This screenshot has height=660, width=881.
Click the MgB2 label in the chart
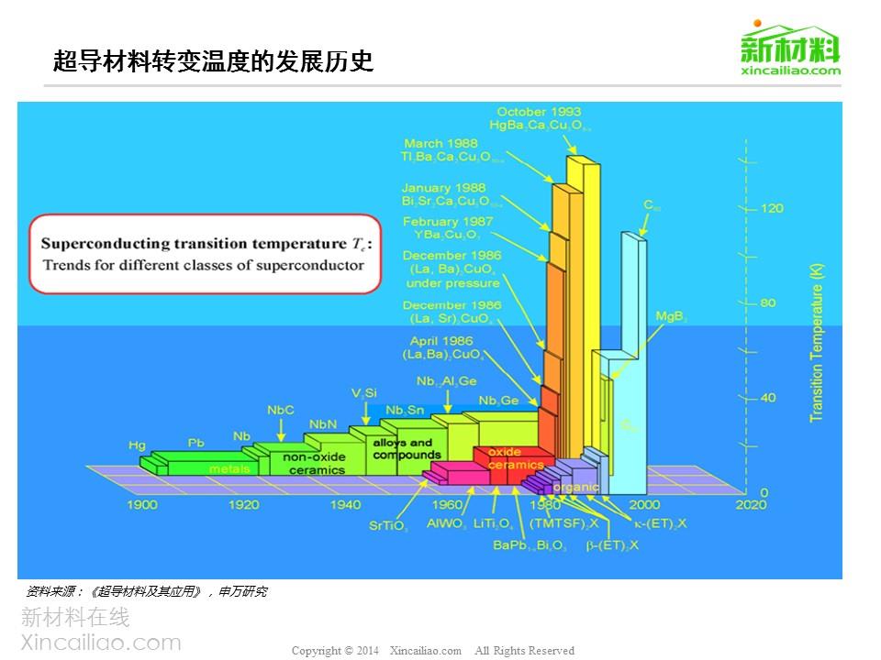pyautogui.click(x=671, y=316)
